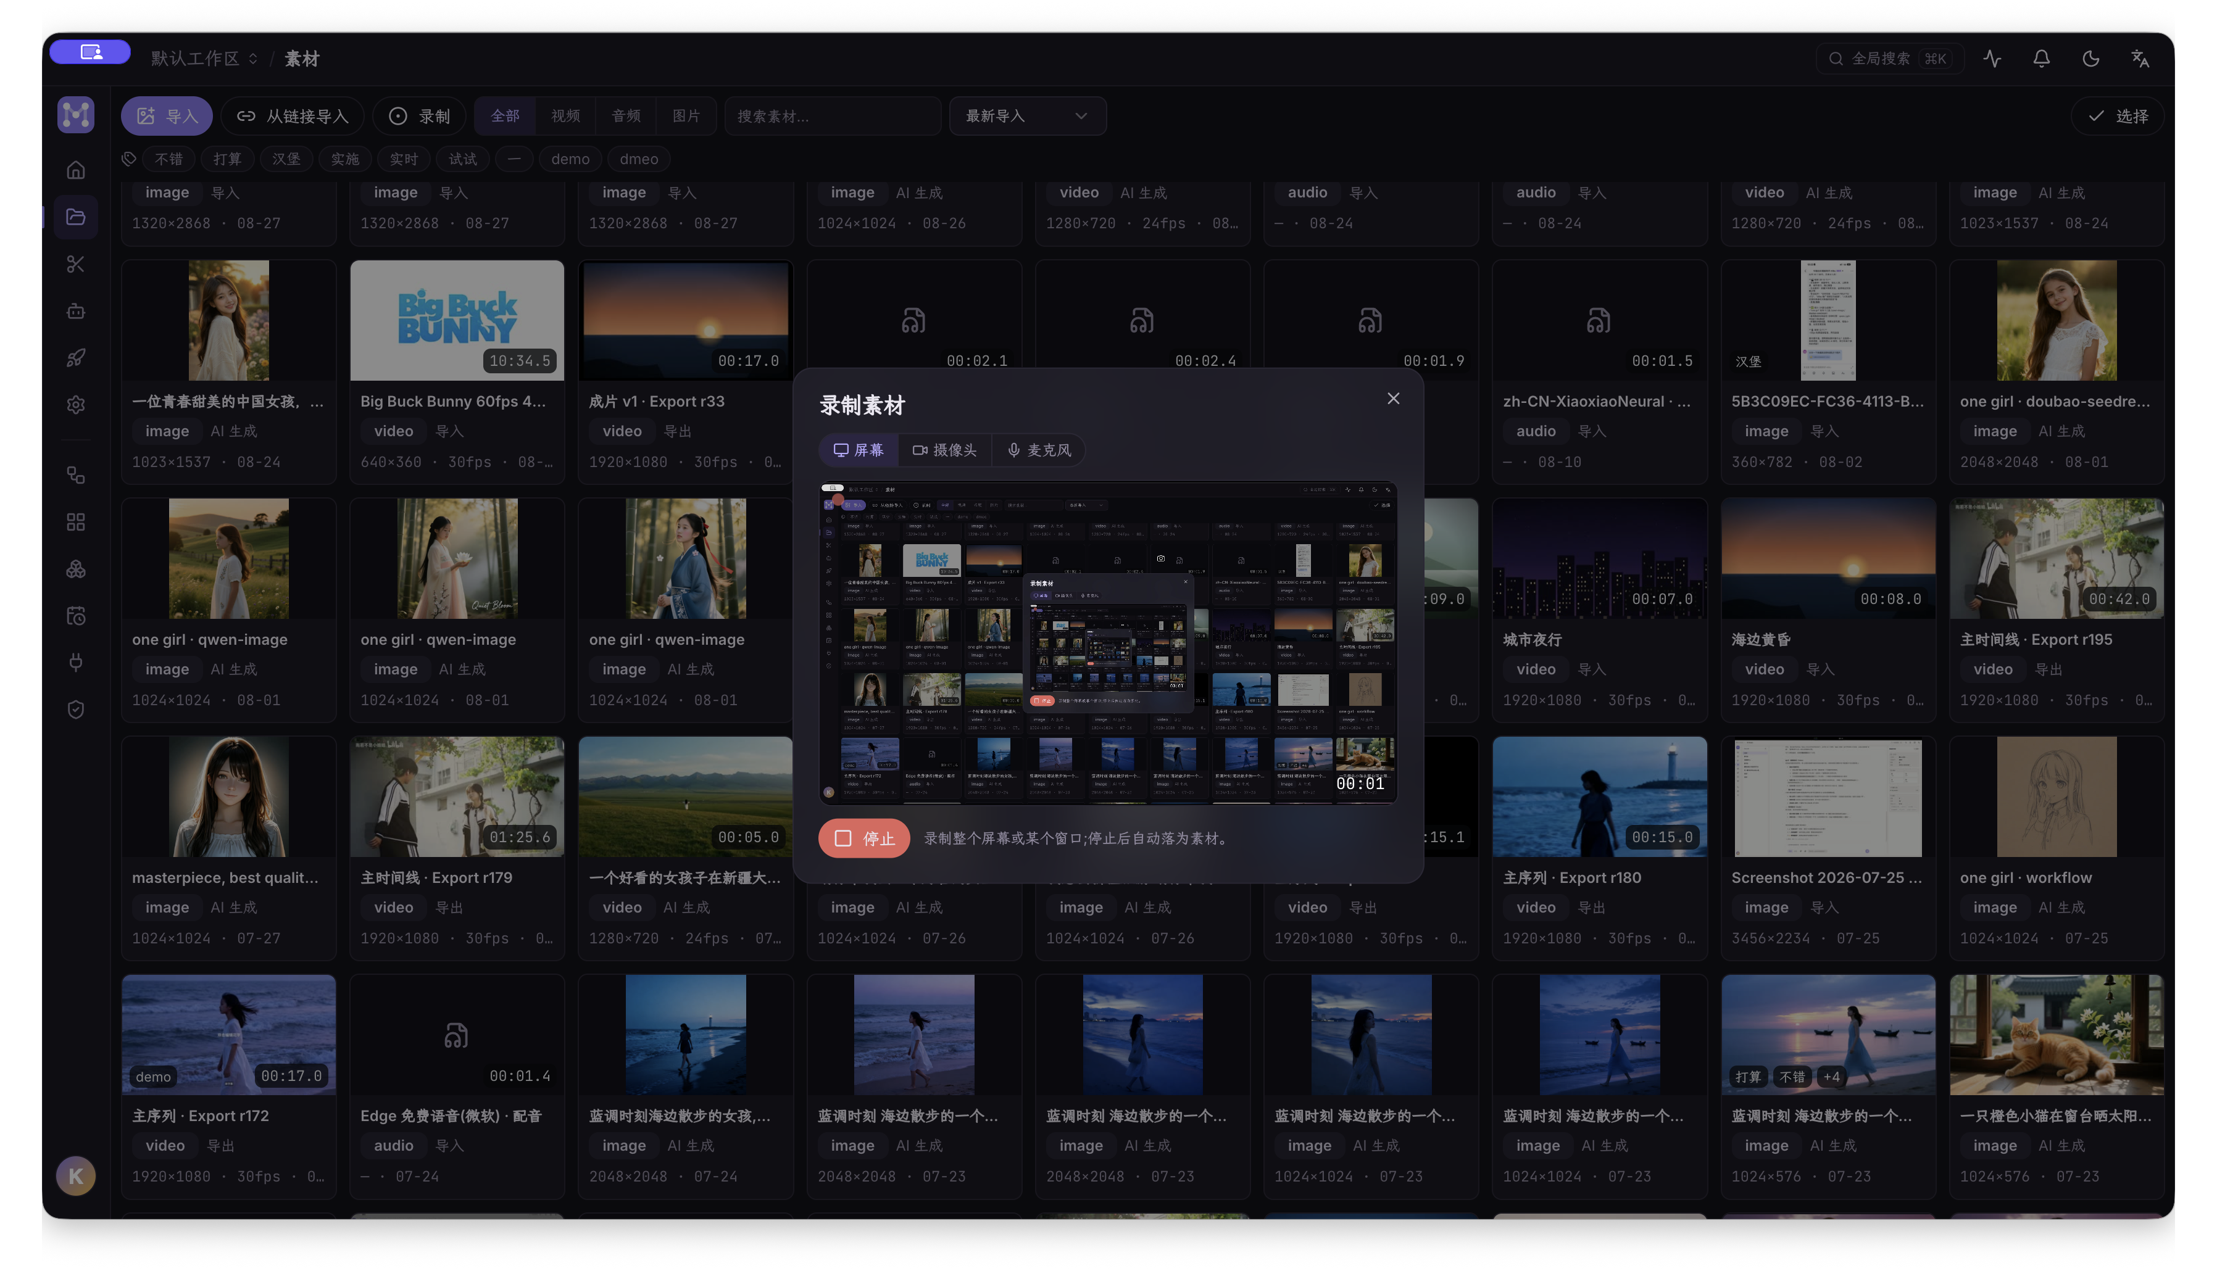The width and height of the screenshot is (2217, 1271).
Task: Focus the 搜索素材 search field
Action: click(833, 116)
